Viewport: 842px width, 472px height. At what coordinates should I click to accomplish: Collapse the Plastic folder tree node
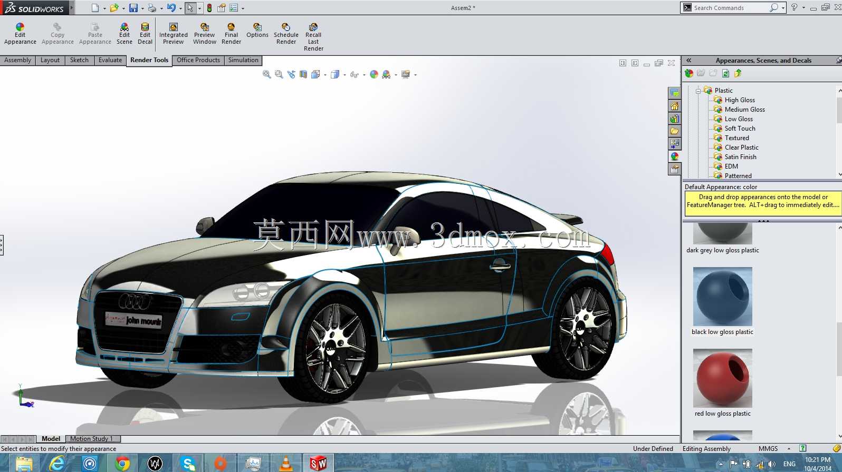(698, 91)
